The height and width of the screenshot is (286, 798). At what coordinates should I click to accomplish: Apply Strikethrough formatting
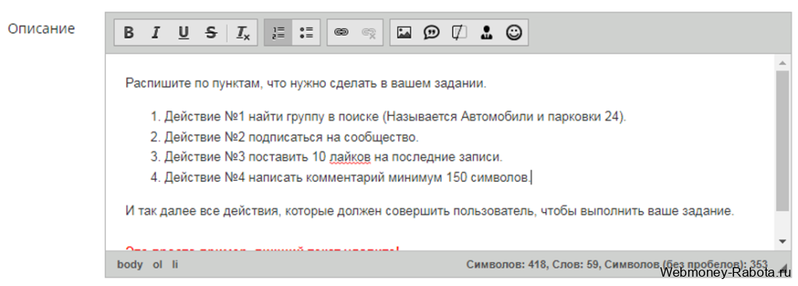[x=210, y=33]
